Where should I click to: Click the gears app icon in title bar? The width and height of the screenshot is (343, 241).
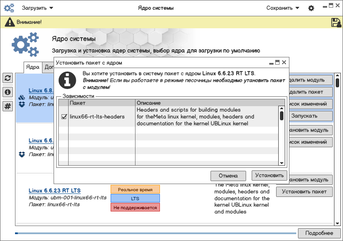coord(9,8)
